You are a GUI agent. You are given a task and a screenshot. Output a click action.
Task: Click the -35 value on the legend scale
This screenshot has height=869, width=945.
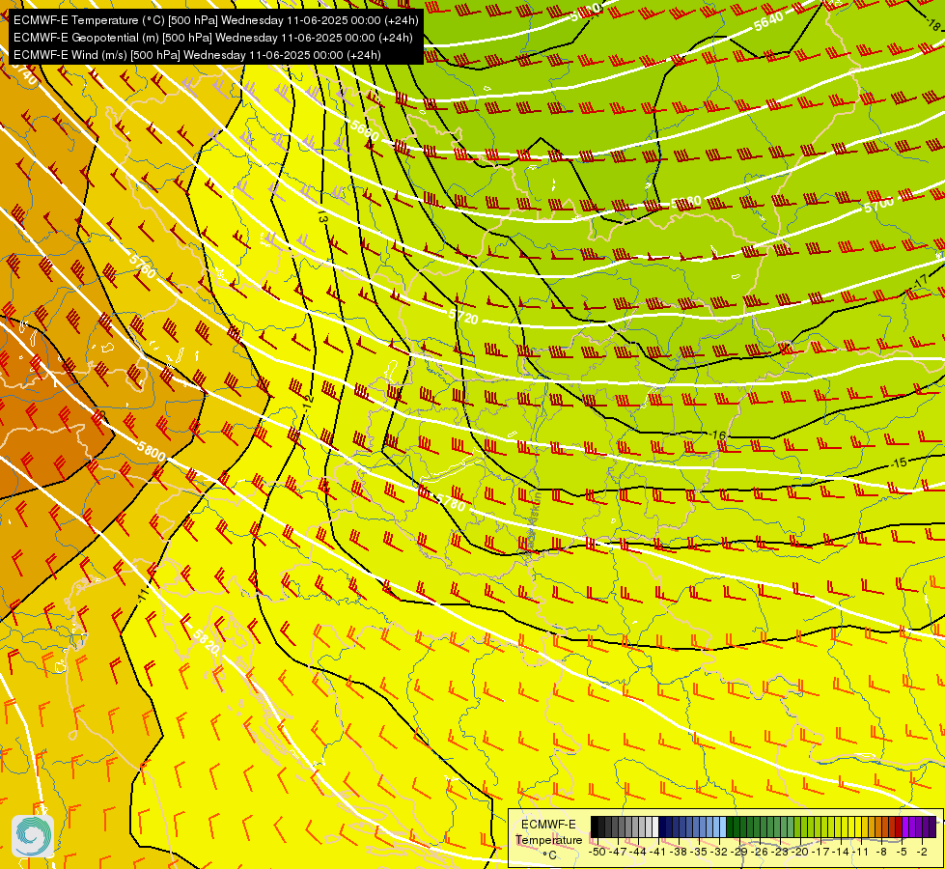point(700,852)
